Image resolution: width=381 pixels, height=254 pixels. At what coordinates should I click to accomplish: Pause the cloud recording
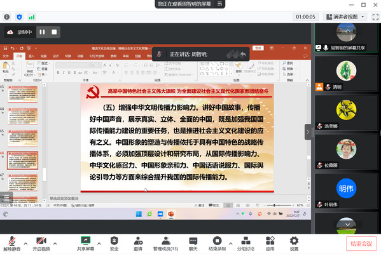point(42,32)
